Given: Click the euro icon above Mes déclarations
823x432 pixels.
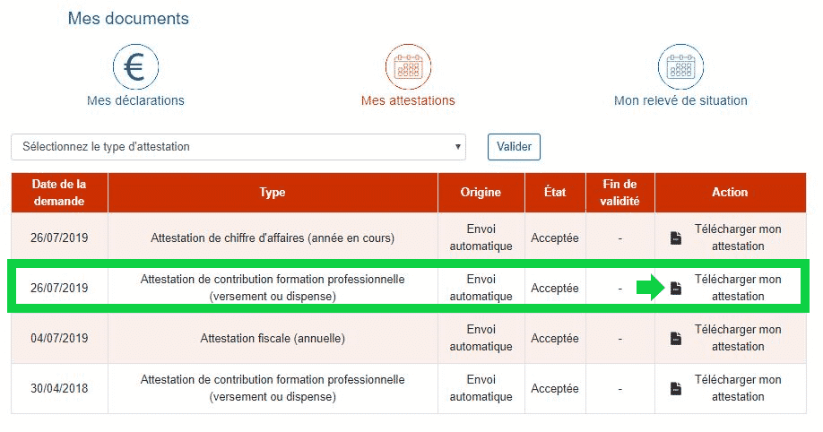Looking at the screenshot, I should [135, 66].
